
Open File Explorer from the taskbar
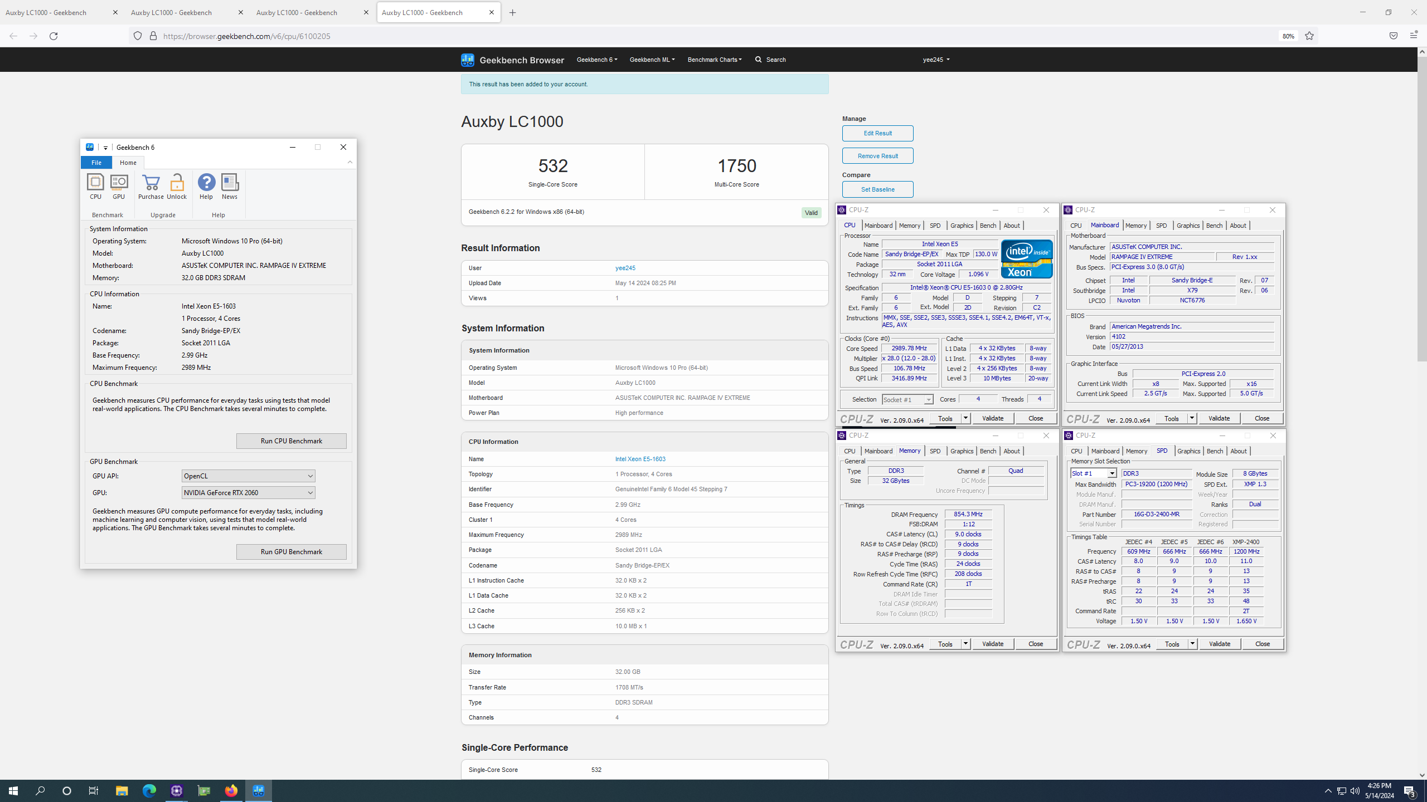(x=122, y=790)
